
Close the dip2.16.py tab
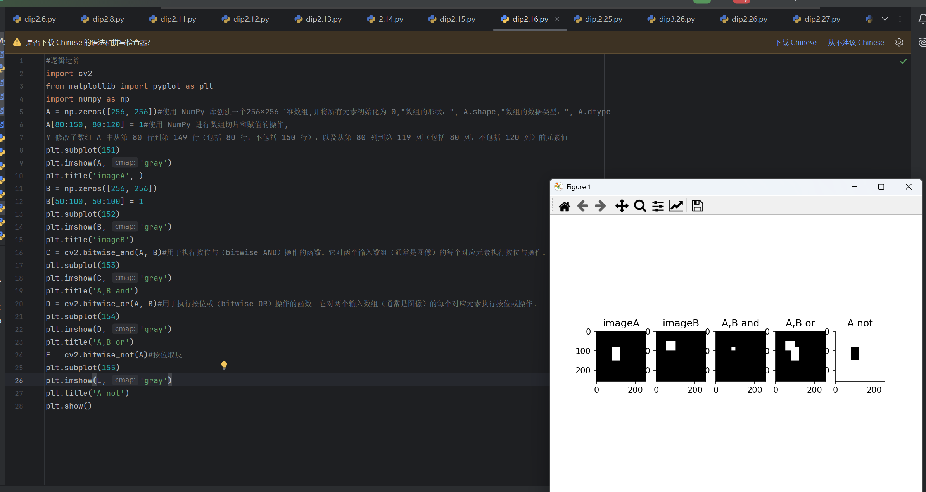pos(557,19)
